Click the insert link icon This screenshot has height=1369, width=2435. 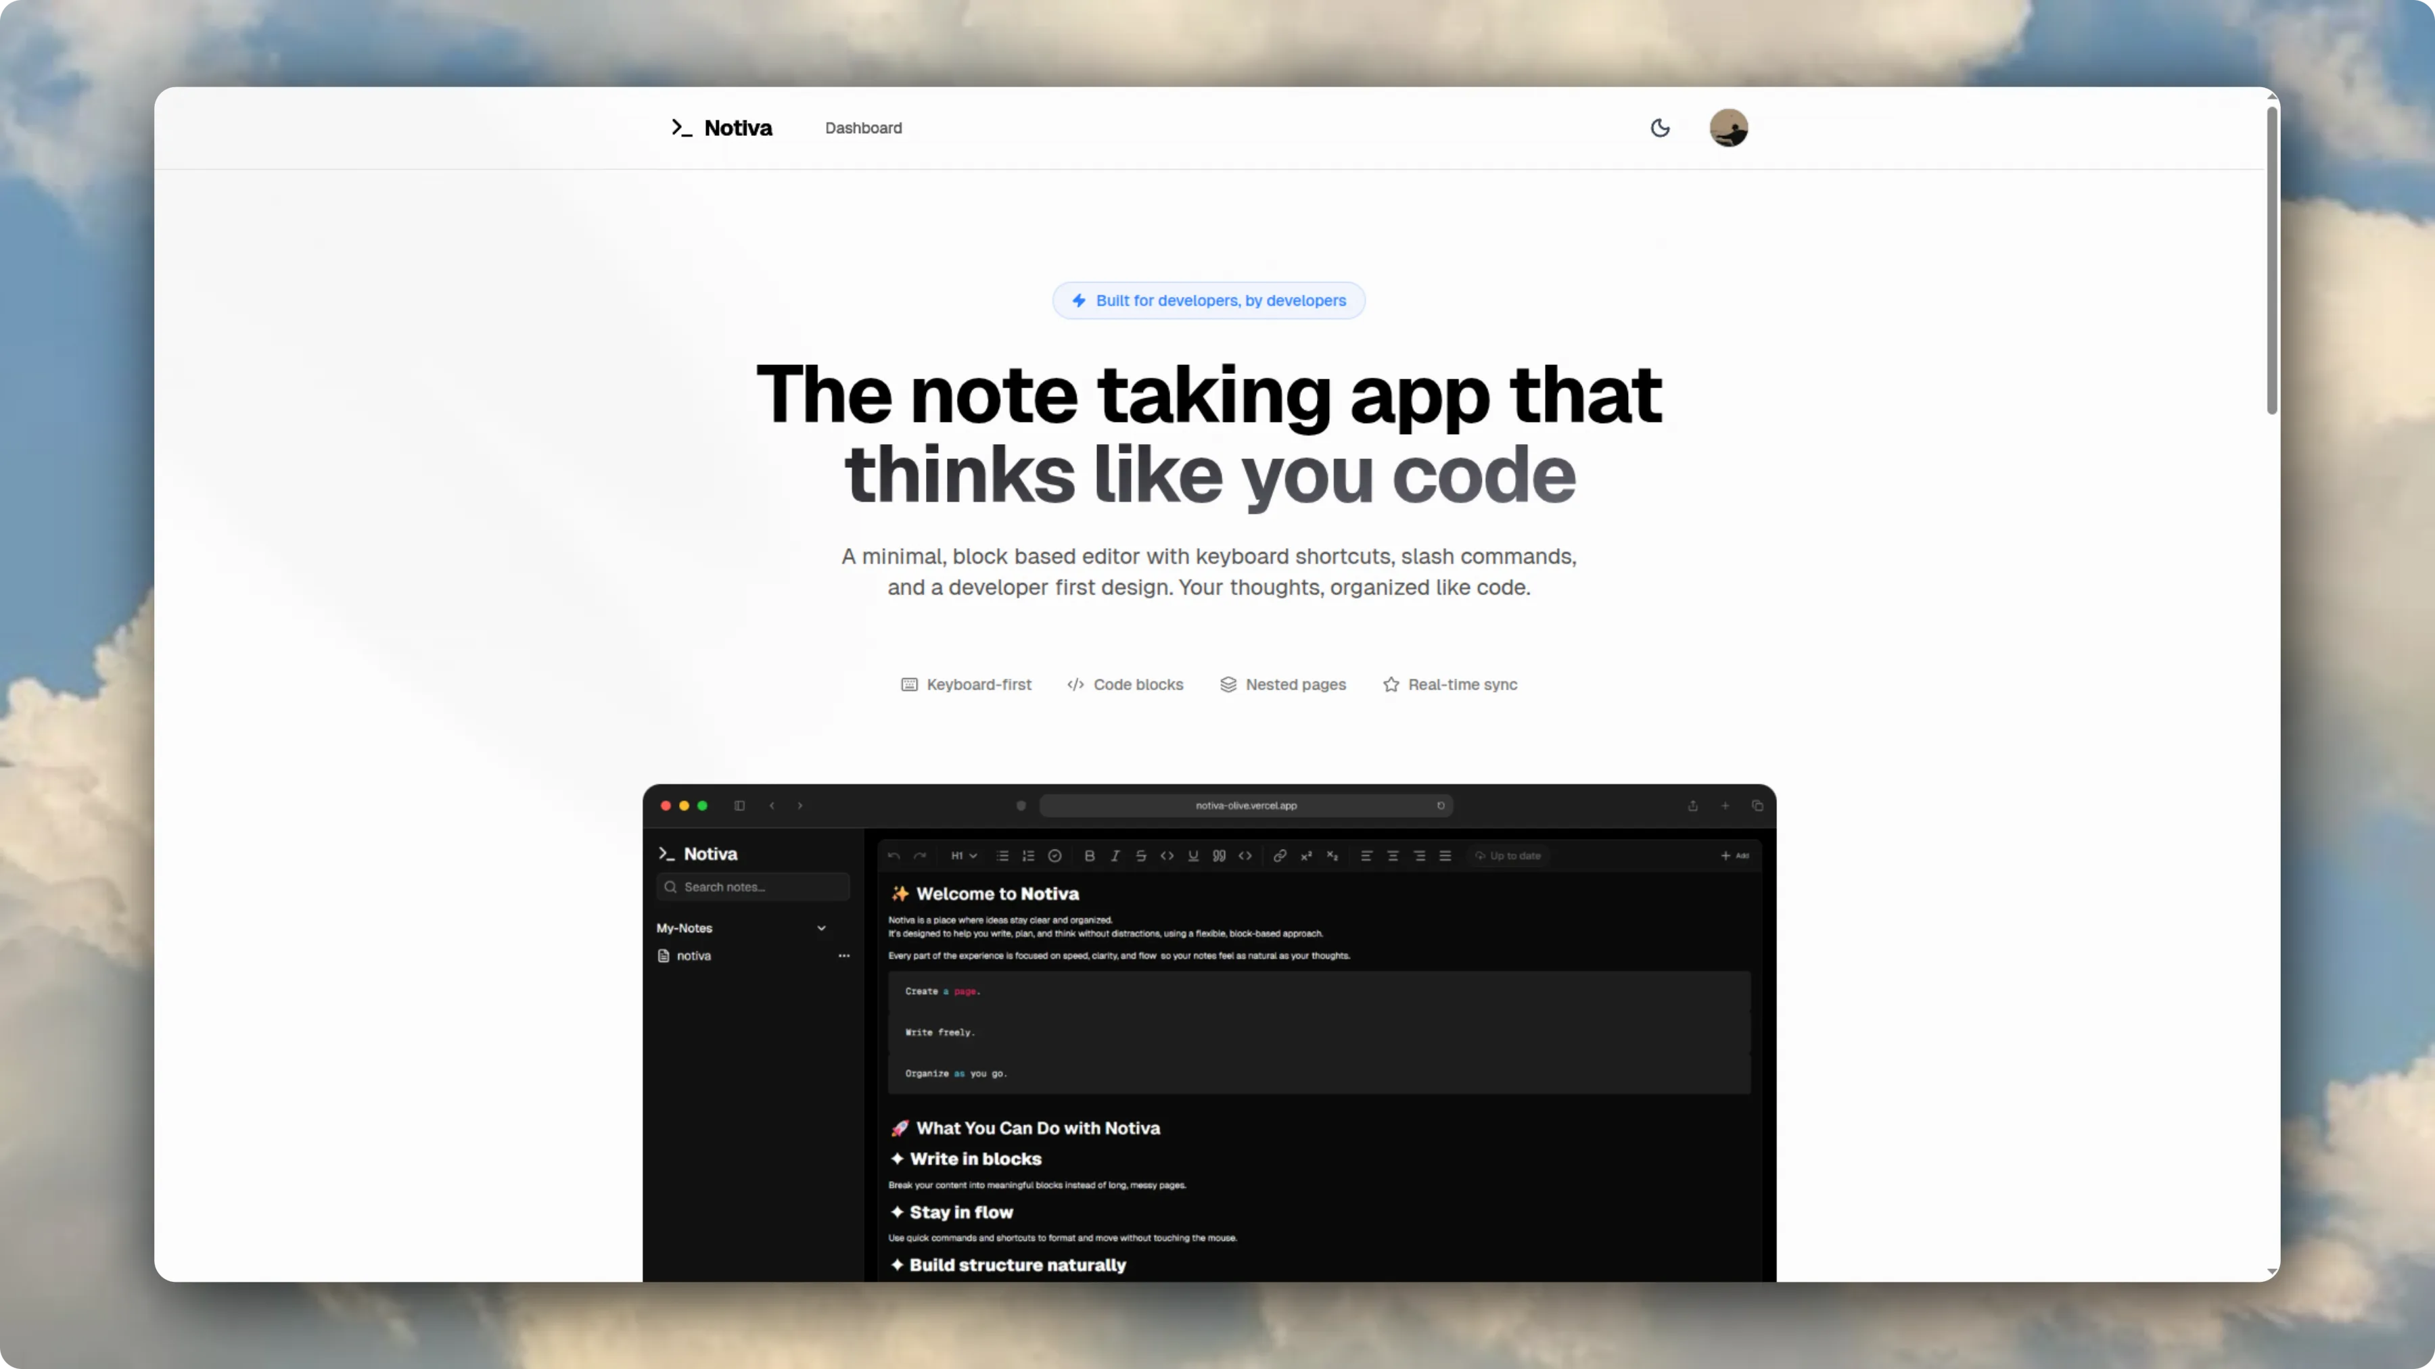tap(1280, 856)
